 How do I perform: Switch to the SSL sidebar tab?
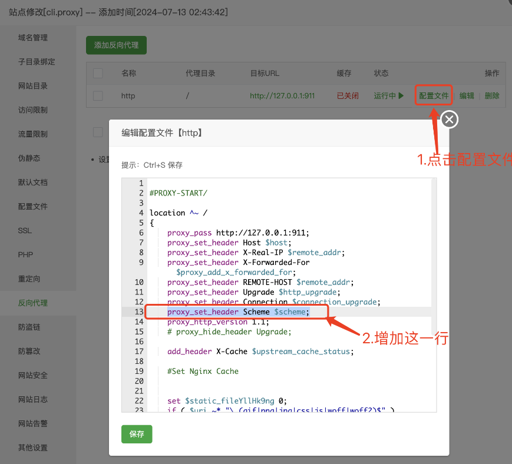coord(25,231)
